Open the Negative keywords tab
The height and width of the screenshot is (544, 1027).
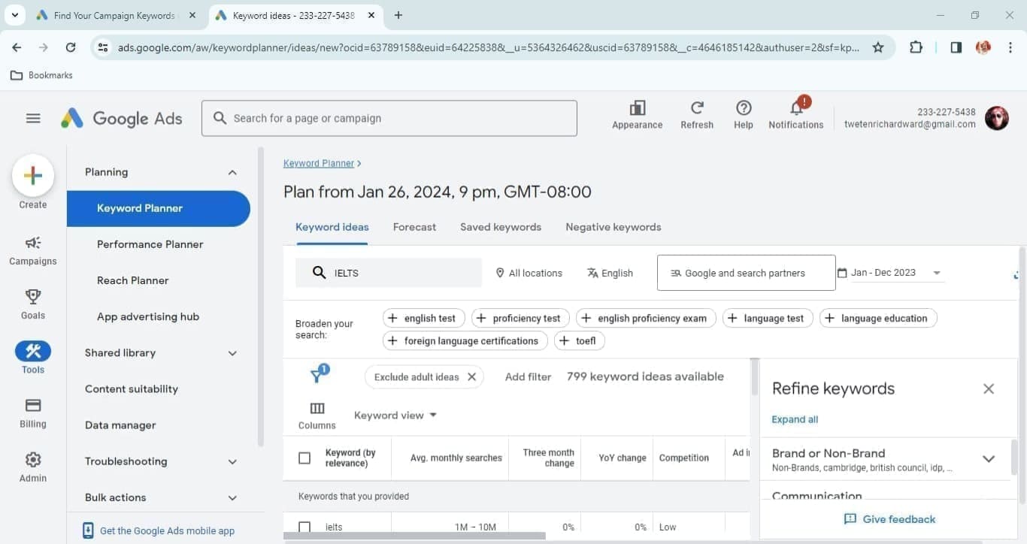pyautogui.click(x=613, y=227)
